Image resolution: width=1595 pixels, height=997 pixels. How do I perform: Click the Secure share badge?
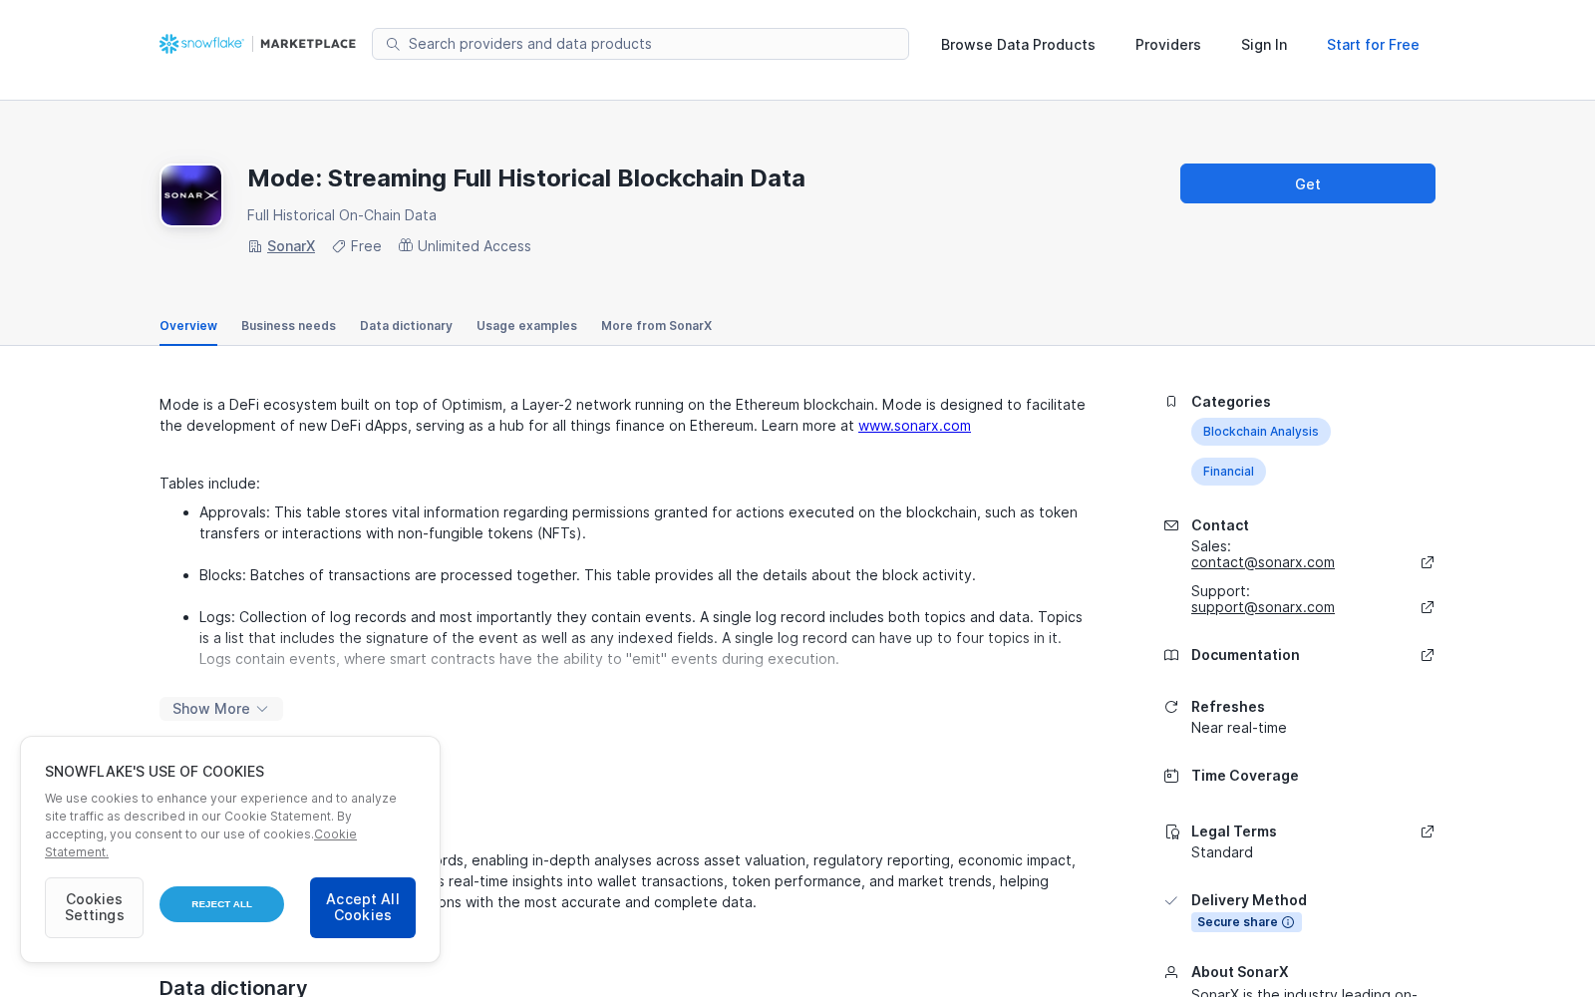coord(1246,922)
